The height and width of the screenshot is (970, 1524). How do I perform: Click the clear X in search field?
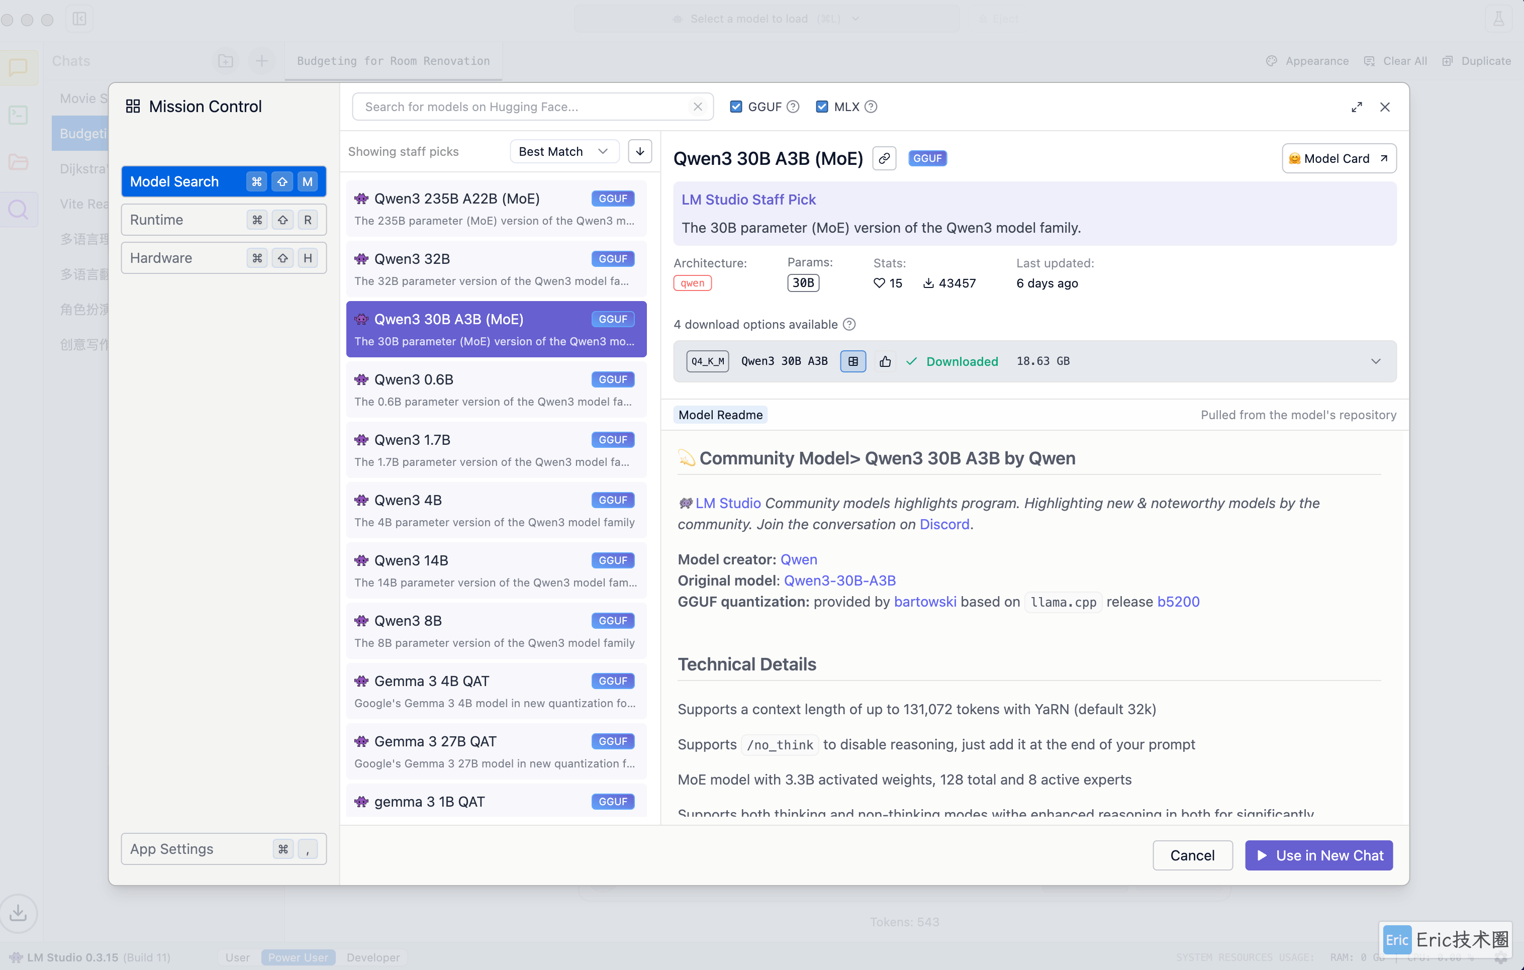[698, 107]
